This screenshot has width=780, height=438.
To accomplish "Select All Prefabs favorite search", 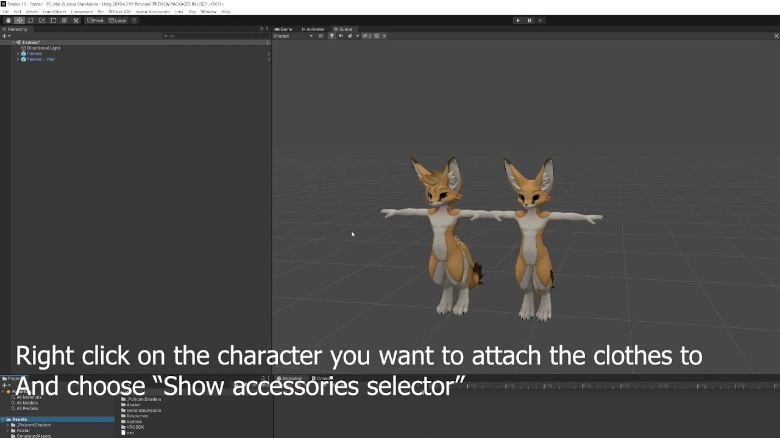I will pyautogui.click(x=27, y=408).
